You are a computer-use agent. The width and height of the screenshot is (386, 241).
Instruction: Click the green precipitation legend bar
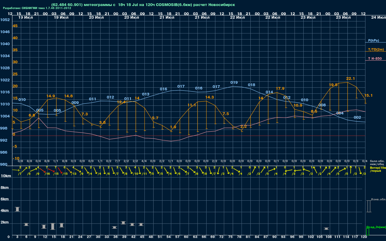(368, 232)
